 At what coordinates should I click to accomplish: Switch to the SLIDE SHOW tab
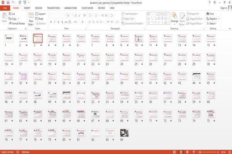(87, 8)
